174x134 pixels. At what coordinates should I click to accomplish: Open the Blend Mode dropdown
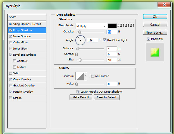(x=91, y=26)
